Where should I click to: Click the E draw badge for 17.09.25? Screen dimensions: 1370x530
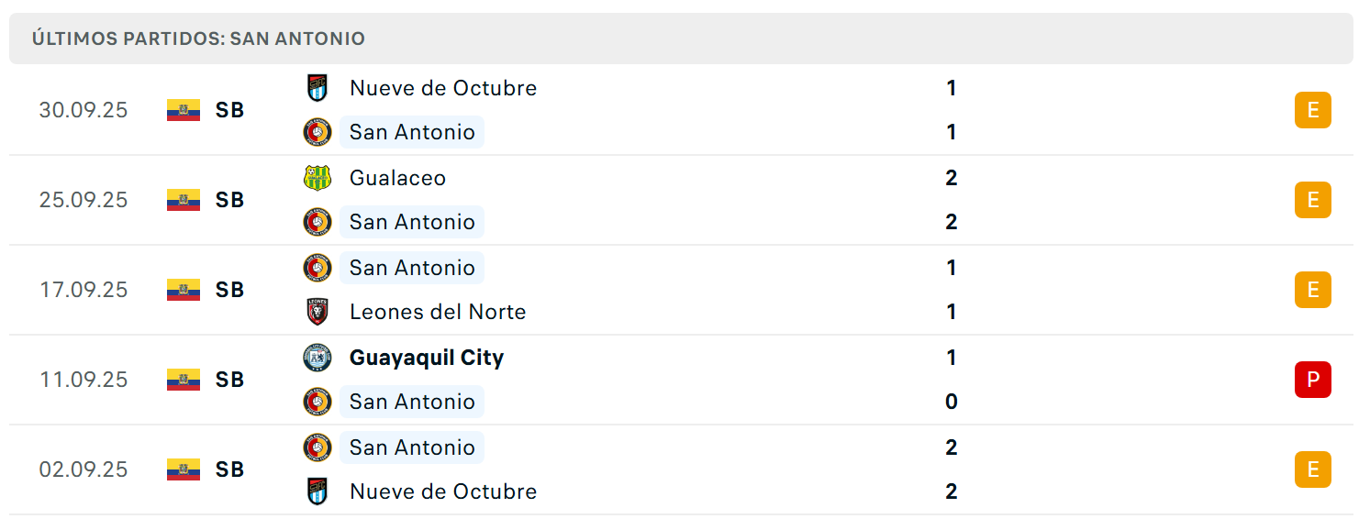coord(1313,290)
